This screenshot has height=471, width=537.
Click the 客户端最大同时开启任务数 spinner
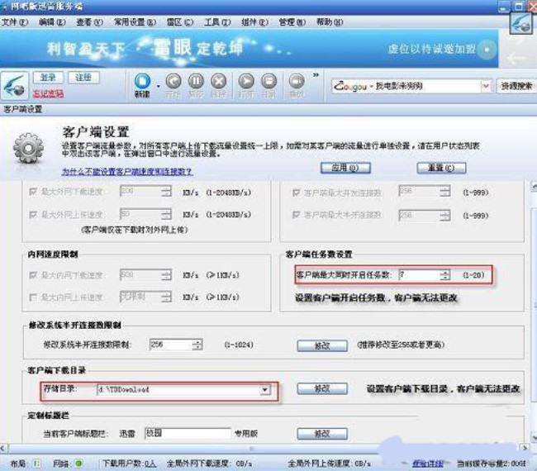[x=444, y=274]
